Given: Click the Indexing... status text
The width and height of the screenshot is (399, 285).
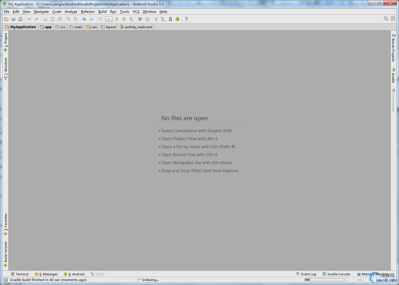Looking at the screenshot, I should coord(150,280).
